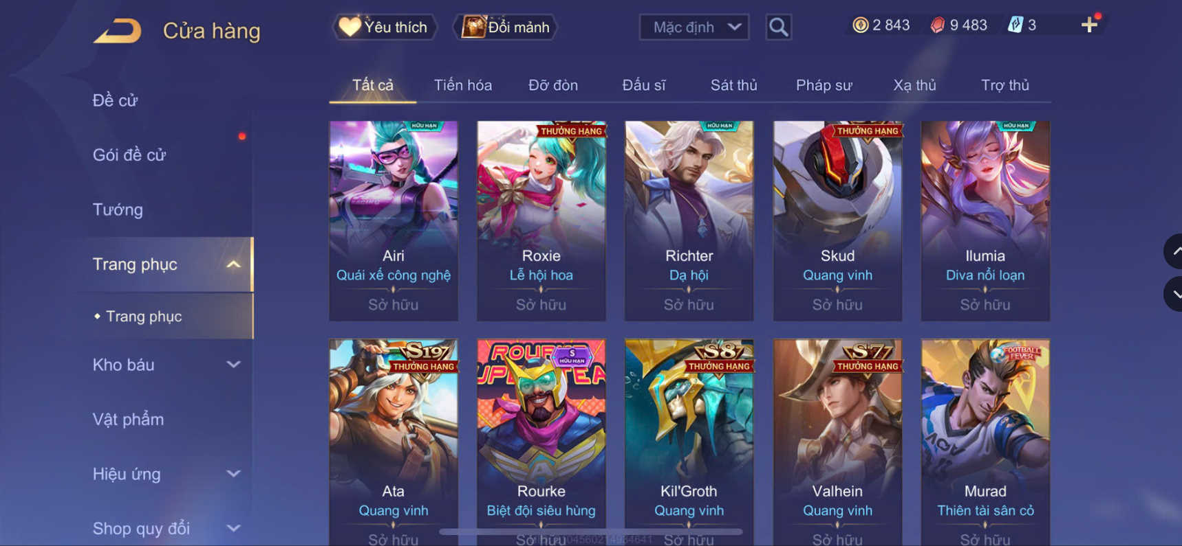Switch to the Sát thủ tab

point(733,85)
